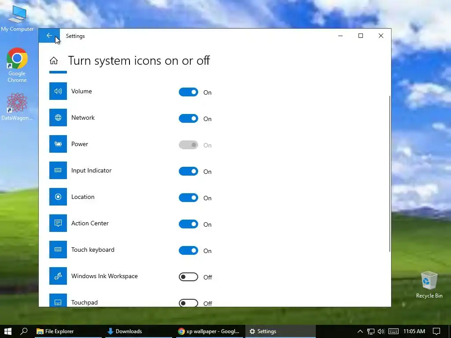Turn off the Action Center toggle
Image resolution: width=451 pixels, height=338 pixels.
coord(189,224)
